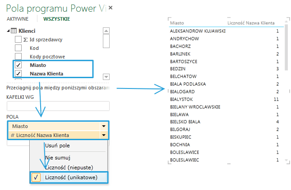Collapse the Klienci table tree
Screen dimensions: 291x190
tap(8, 31)
